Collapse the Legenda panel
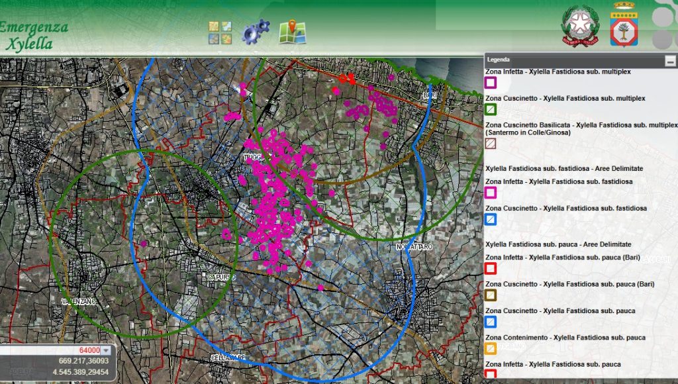Screen dimensions: 678x384 point(670,61)
